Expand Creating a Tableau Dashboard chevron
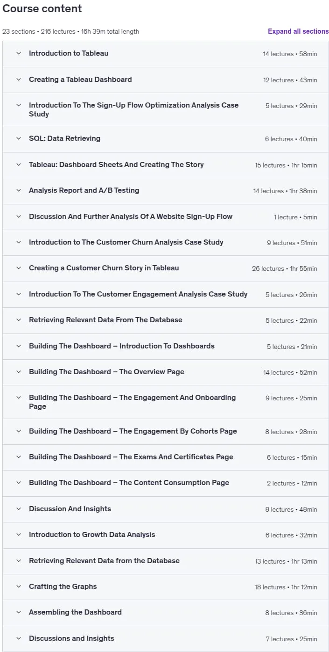Image resolution: width=329 pixels, height=652 pixels. (x=19, y=80)
